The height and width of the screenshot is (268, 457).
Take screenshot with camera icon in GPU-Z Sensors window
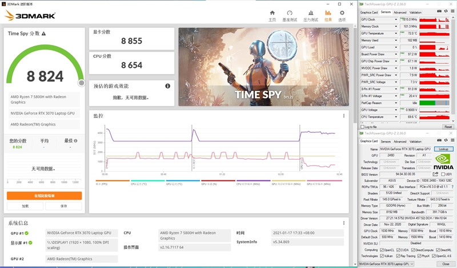(439, 11)
